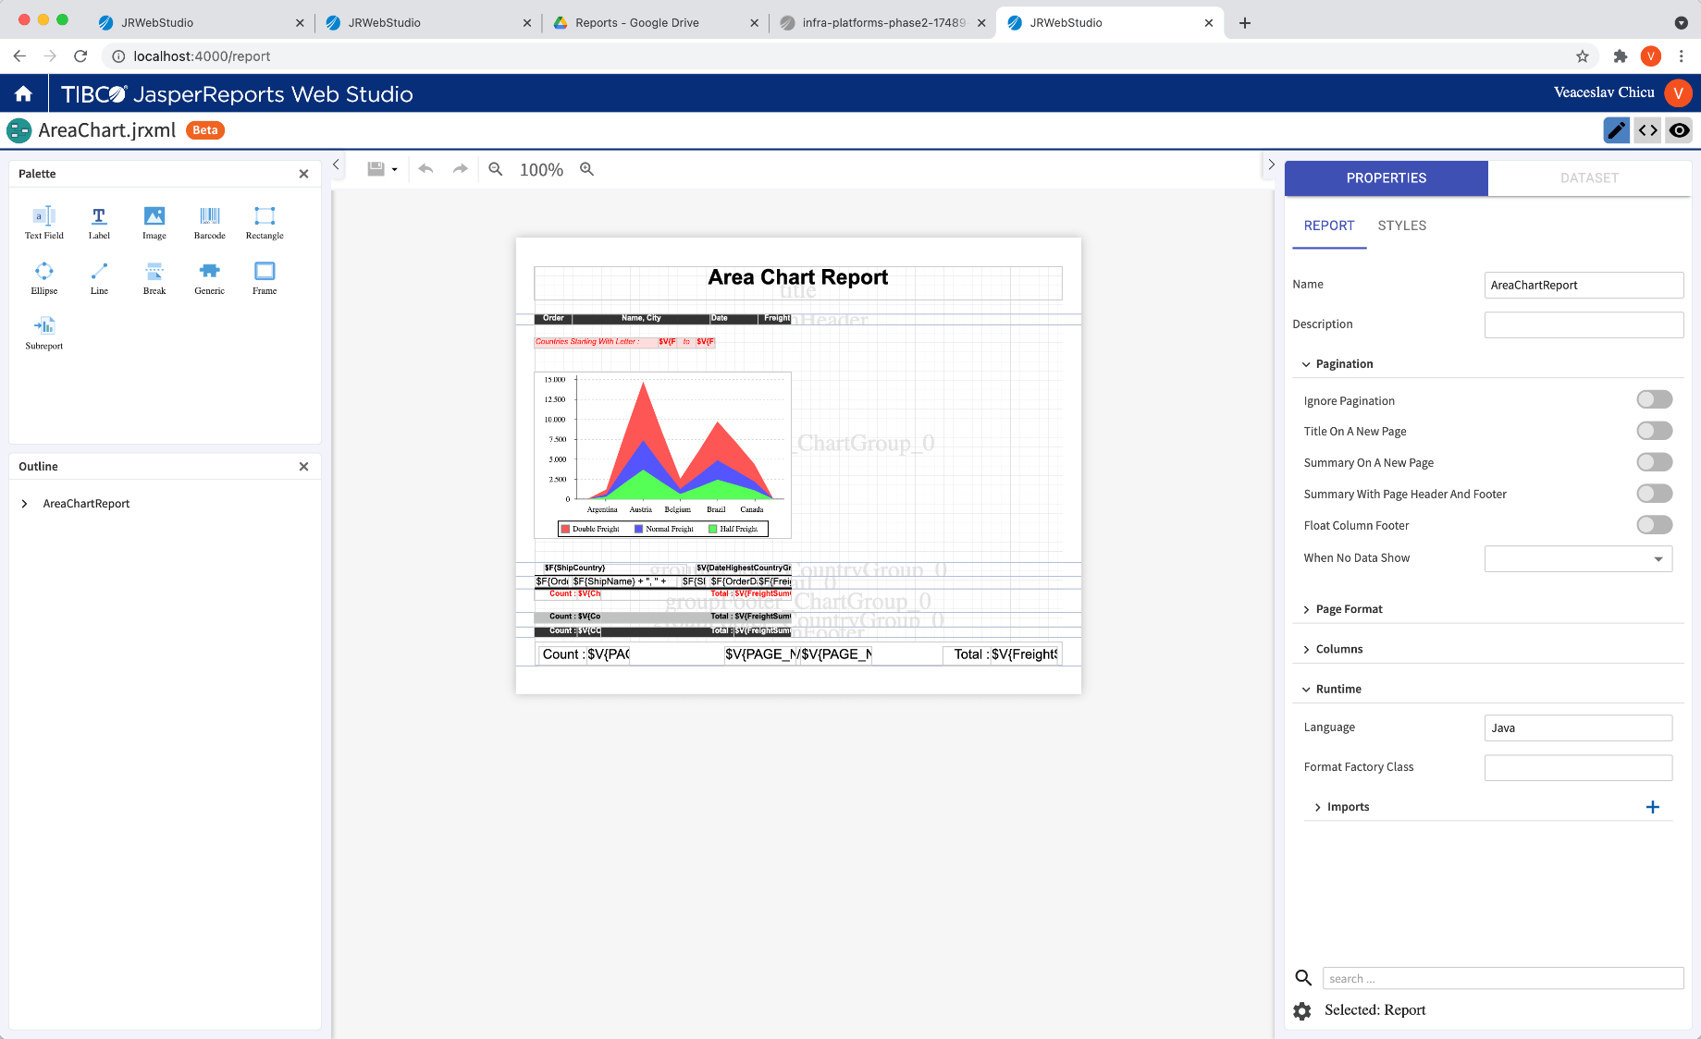Add an import with plus icon
This screenshot has width=1701, height=1039.
point(1653,807)
